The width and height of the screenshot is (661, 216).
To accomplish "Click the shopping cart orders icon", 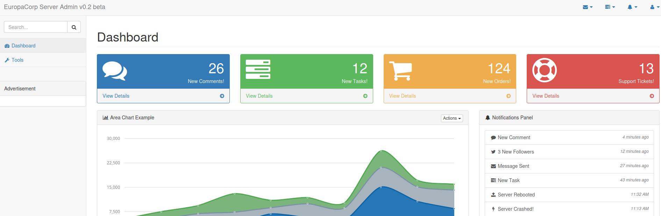I will (400, 71).
